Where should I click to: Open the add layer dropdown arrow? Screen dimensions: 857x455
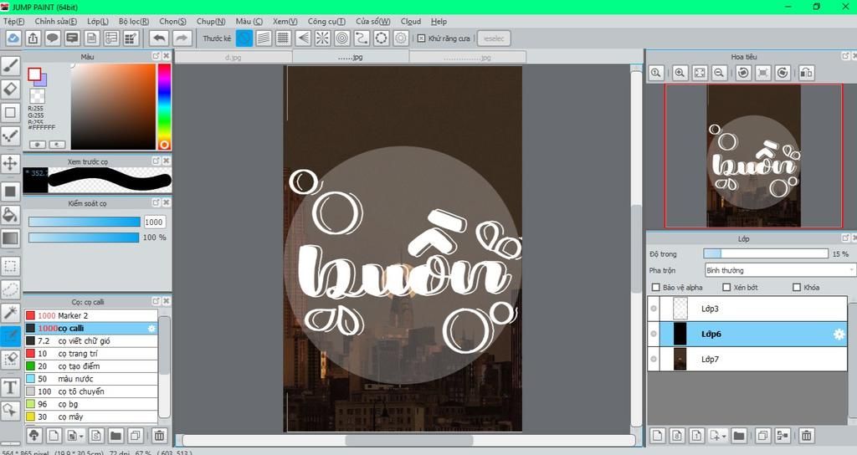(x=724, y=436)
